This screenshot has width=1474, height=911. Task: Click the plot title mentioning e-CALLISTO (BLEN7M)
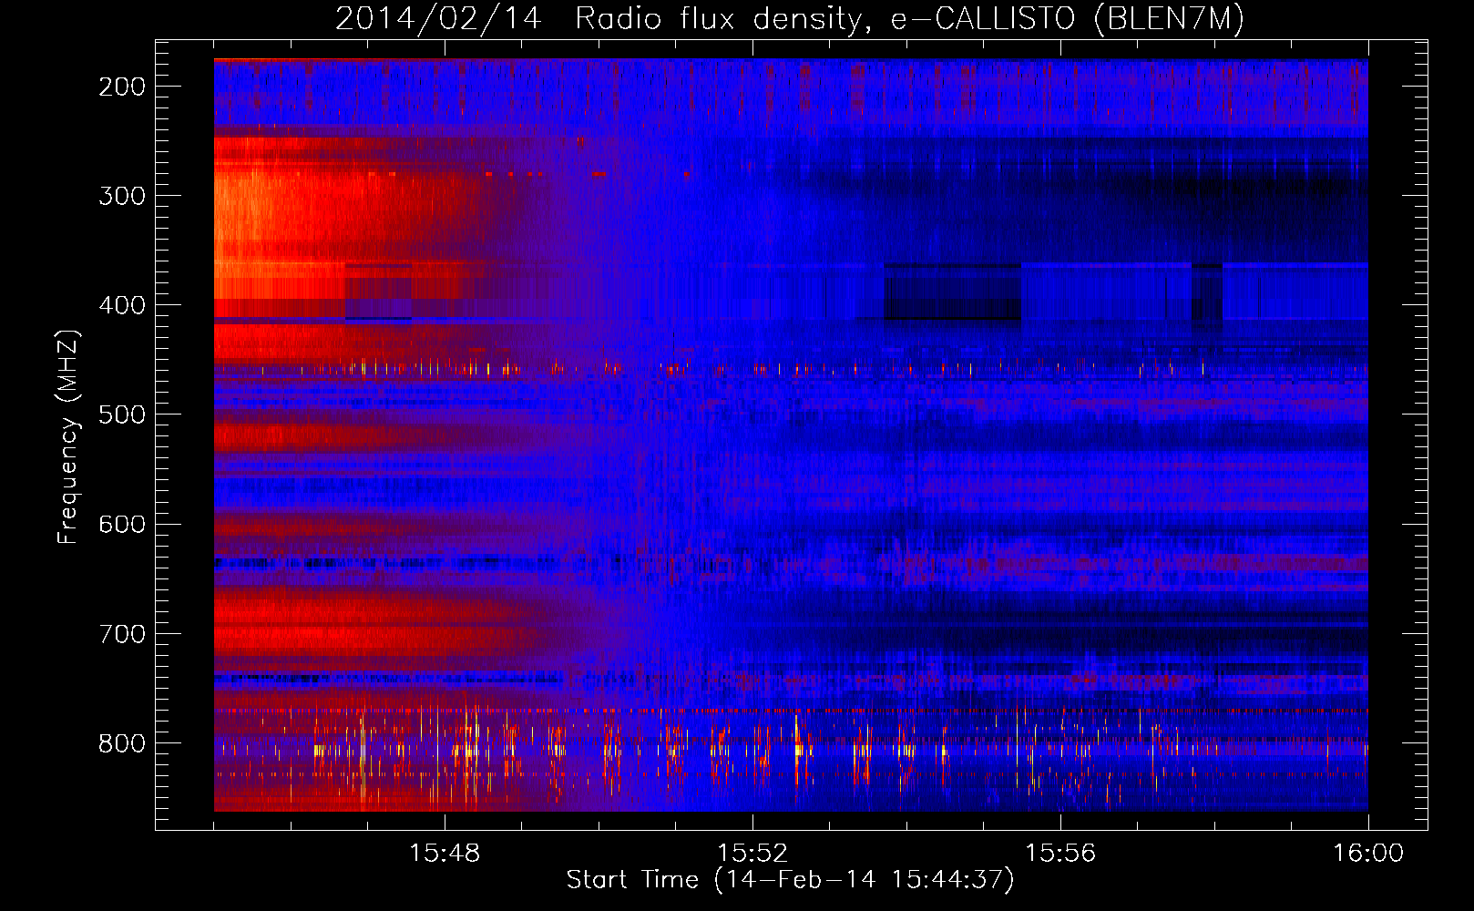click(790, 19)
